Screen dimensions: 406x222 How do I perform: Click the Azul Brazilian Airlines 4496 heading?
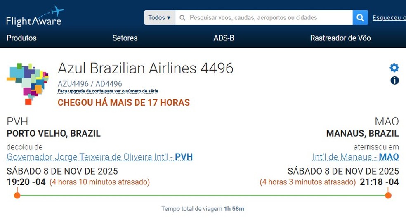pyautogui.click(x=145, y=68)
